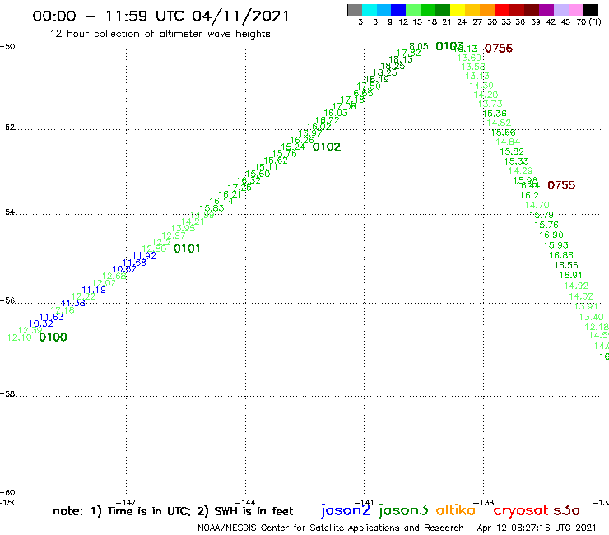Click the 12.10 wave height value
The image size is (609, 535).
tap(20, 337)
